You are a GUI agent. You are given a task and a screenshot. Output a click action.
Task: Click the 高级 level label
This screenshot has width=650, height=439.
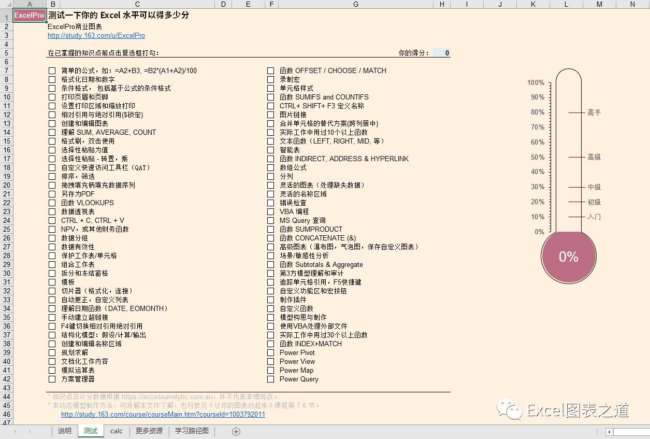coord(594,157)
